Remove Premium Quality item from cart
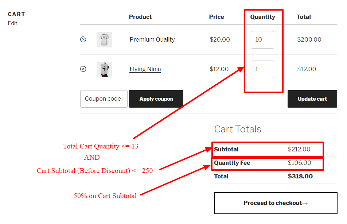The width and height of the screenshot is (347, 224). pyautogui.click(x=83, y=39)
